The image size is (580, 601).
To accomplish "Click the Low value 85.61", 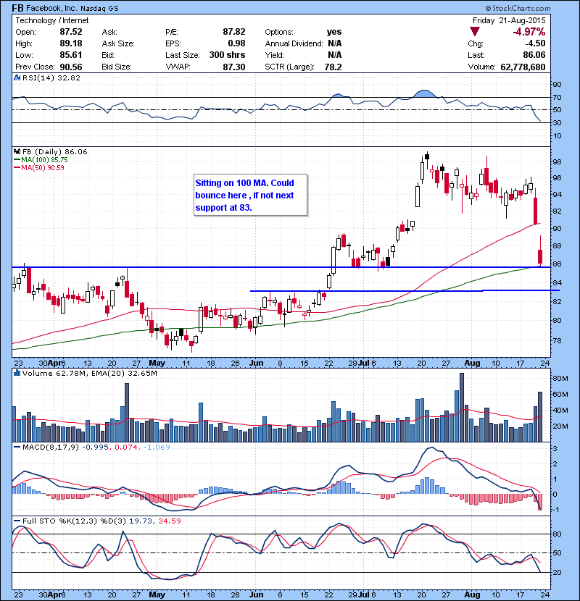I will [x=71, y=55].
